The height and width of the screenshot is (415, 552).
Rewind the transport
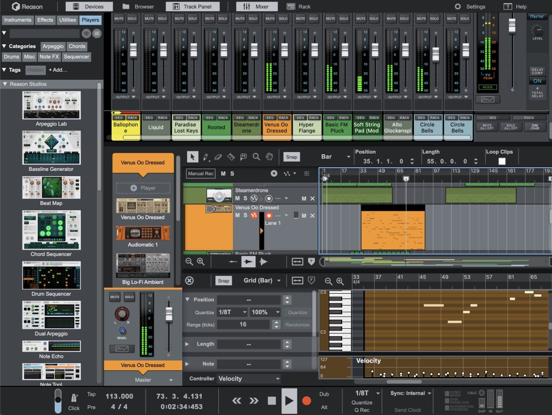click(237, 400)
